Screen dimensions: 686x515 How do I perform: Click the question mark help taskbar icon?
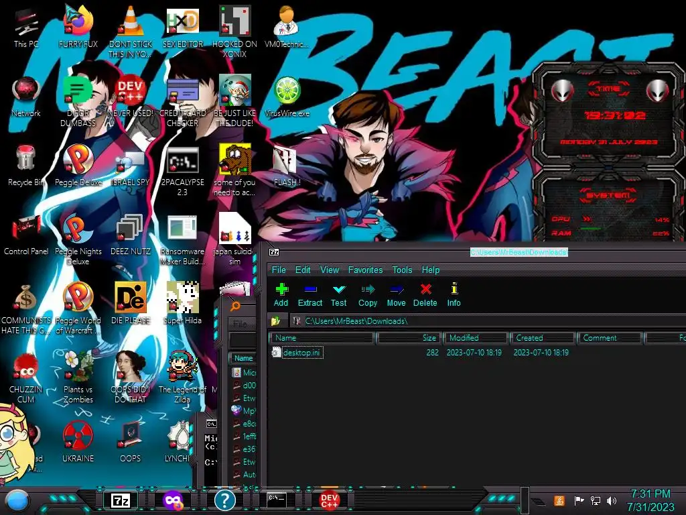click(225, 500)
